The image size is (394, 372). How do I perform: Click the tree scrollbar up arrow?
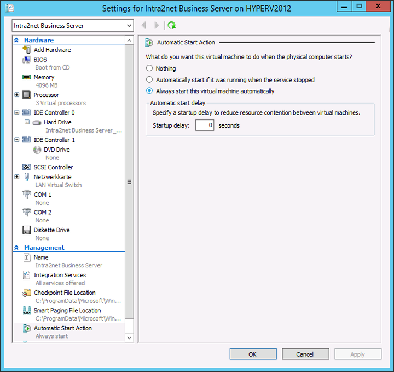click(129, 40)
